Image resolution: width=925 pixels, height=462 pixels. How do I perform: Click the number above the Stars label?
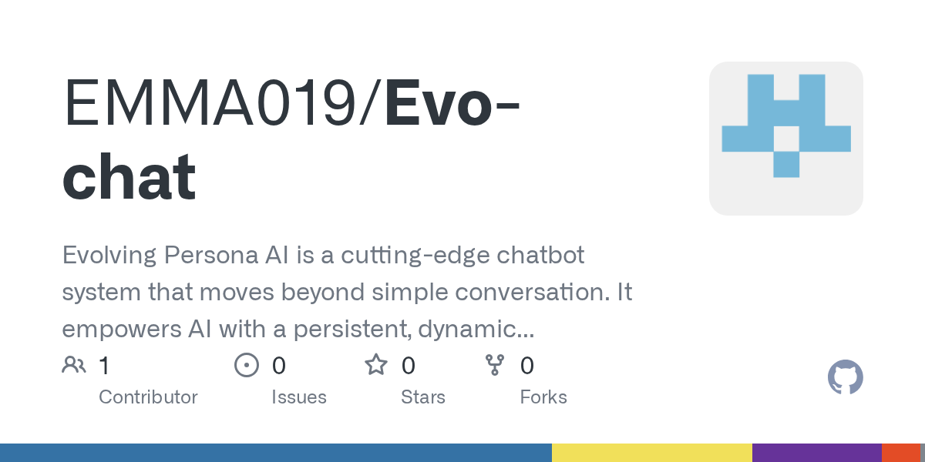409,366
